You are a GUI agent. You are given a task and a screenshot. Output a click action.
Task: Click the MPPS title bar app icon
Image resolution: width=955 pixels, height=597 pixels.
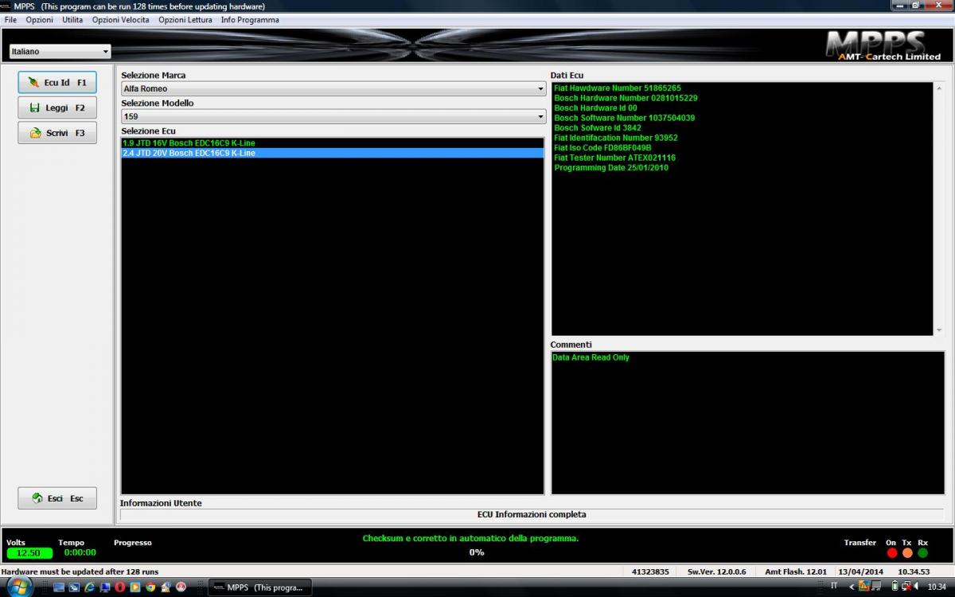pyautogui.click(x=7, y=6)
